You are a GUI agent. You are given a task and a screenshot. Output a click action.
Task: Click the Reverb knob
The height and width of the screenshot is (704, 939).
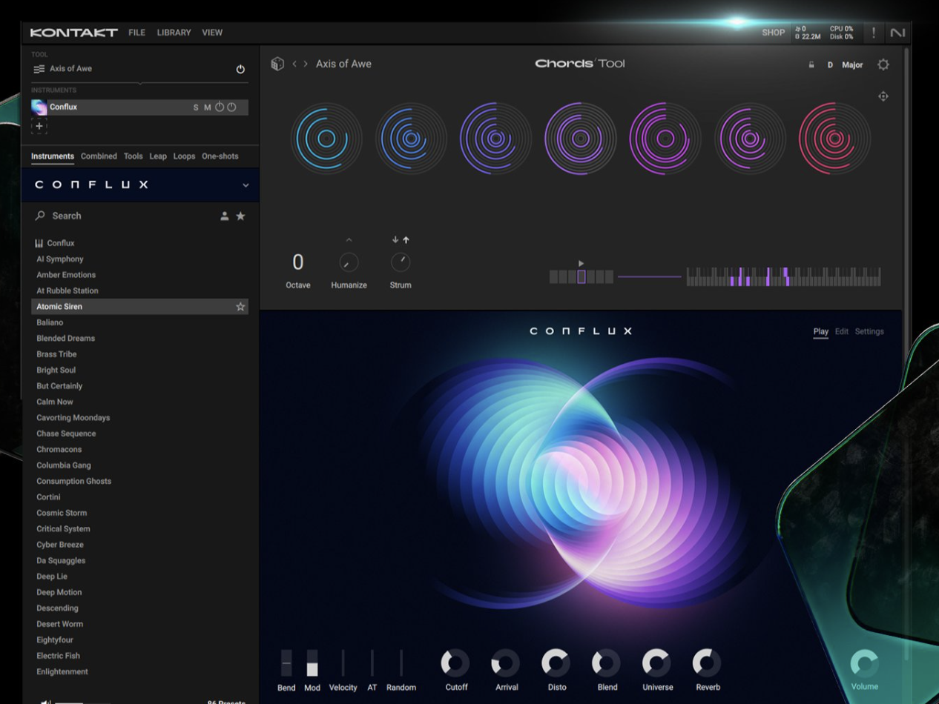pyautogui.click(x=707, y=663)
